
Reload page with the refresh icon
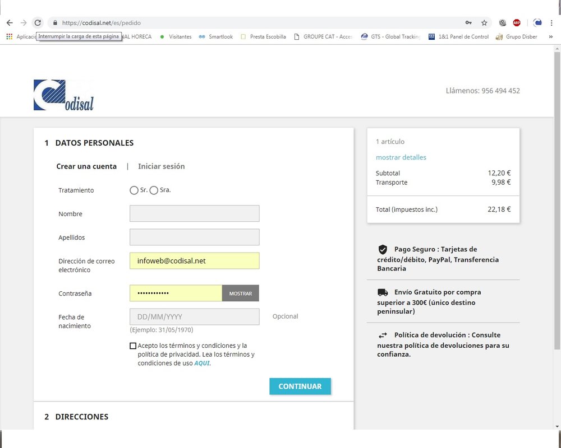[x=38, y=23]
